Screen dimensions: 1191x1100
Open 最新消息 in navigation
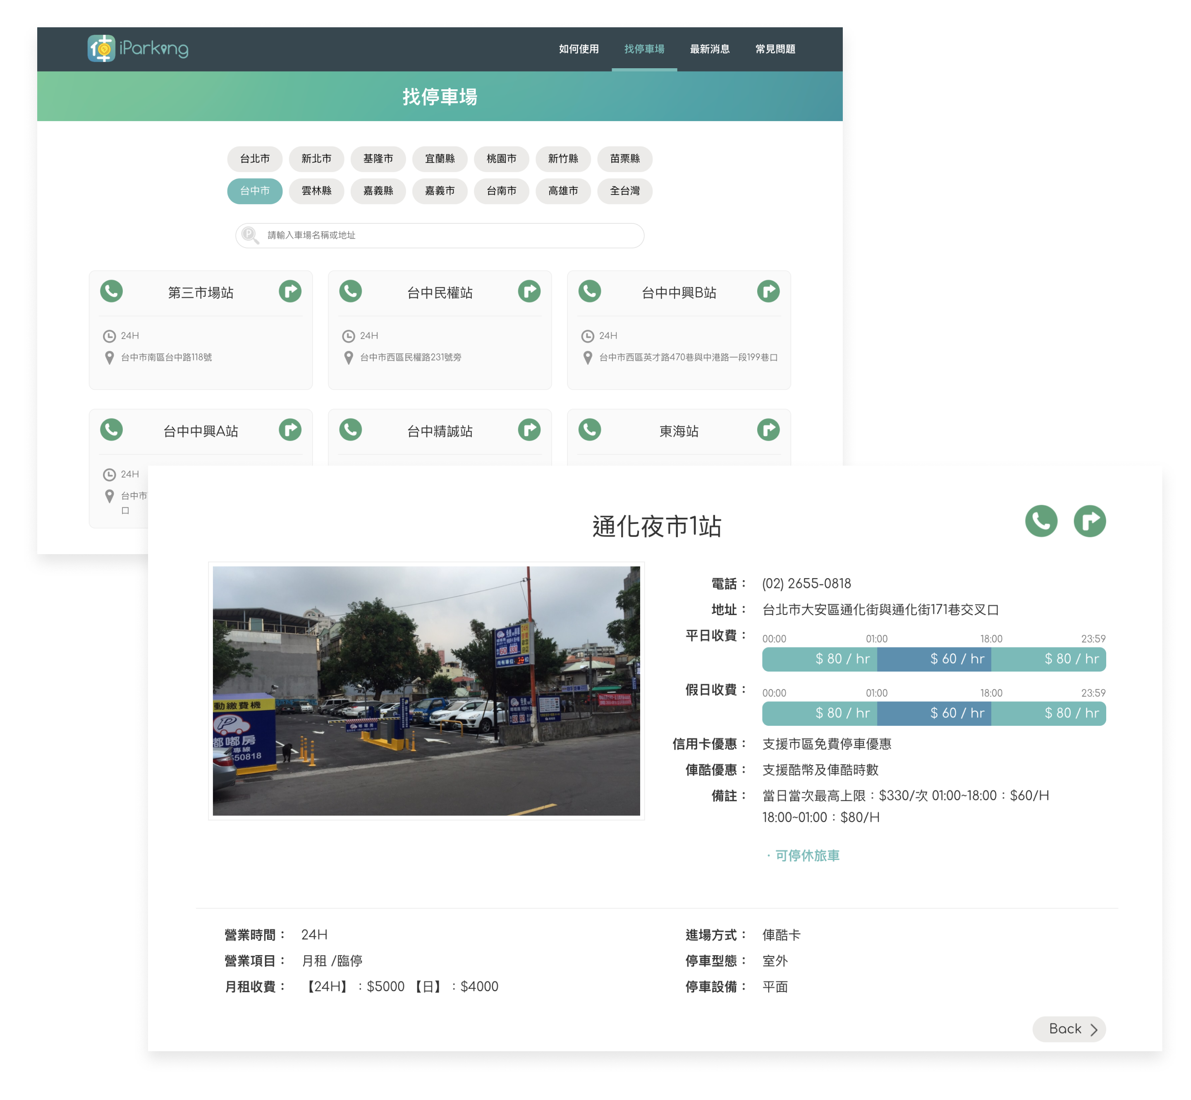(x=710, y=49)
